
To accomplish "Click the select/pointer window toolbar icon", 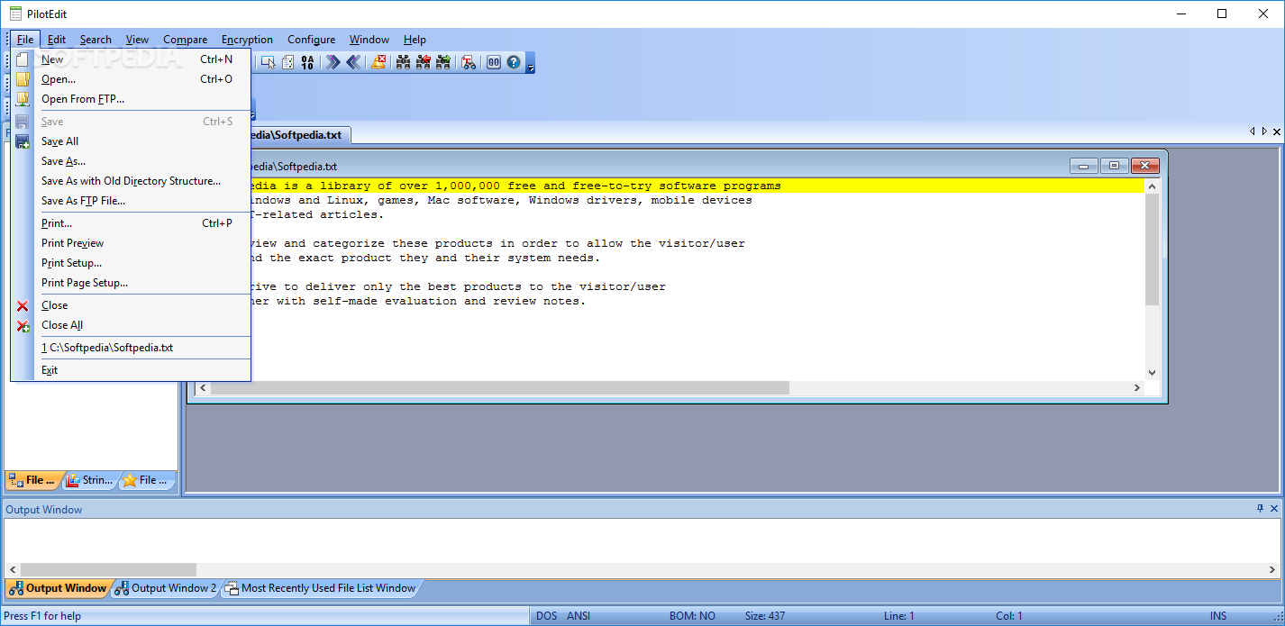I will pos(268,62).
